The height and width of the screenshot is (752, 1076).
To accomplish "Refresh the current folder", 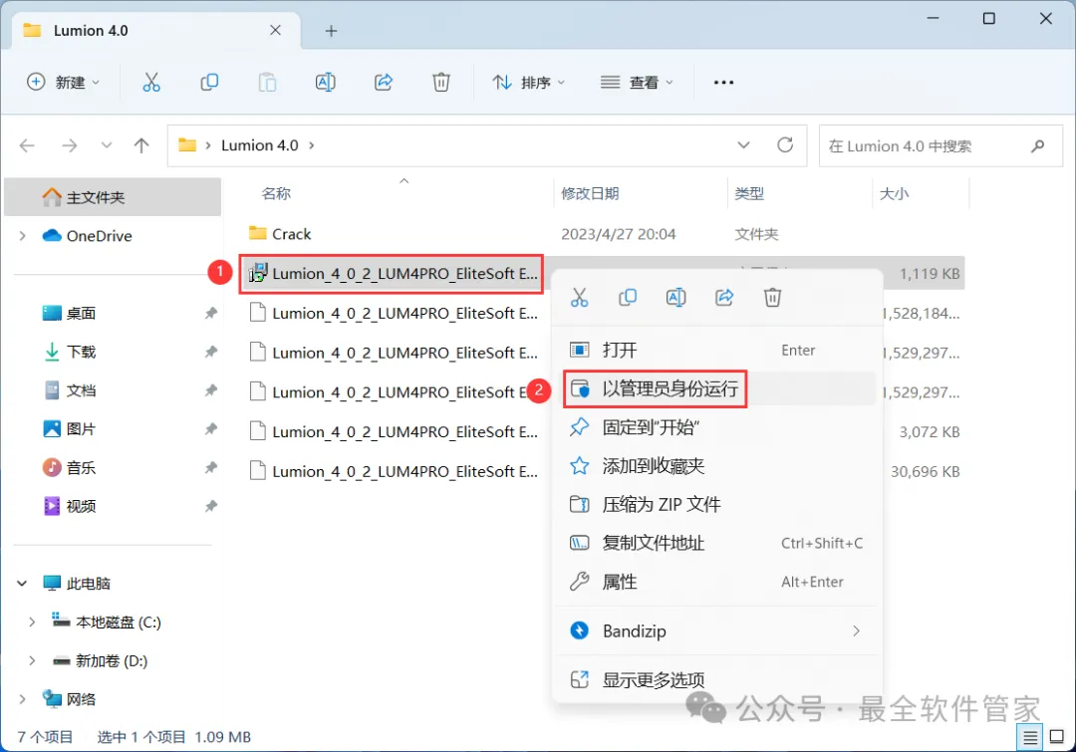I will click(x=785, y=144).
